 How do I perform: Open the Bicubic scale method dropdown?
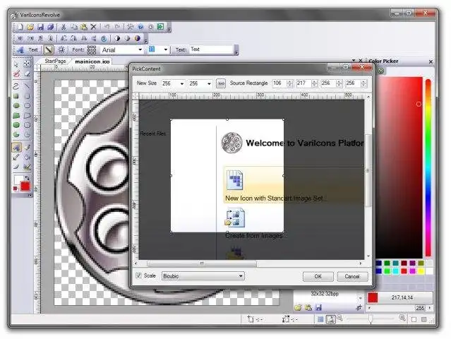pos(203,276)
